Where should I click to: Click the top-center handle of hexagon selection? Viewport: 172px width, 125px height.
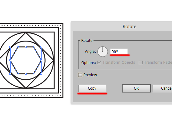tap(26, 47)
